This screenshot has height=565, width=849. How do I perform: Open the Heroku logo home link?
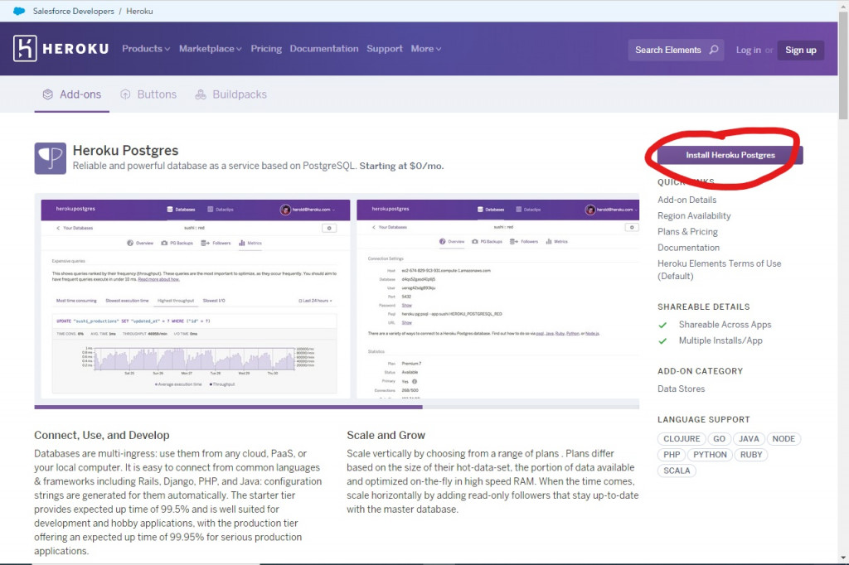[x=61, y=49]
